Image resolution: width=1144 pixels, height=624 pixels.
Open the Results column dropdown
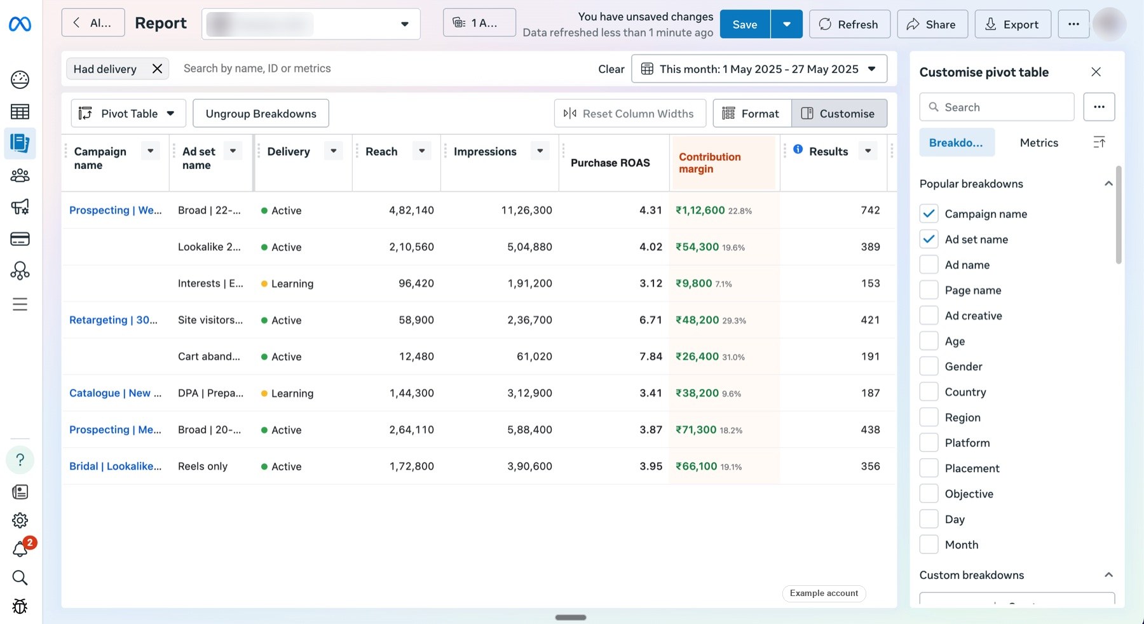pyautogui.click(x=868, y=151)
